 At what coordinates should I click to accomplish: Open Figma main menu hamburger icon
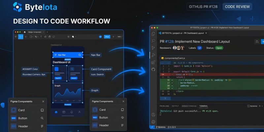pyautogui.click(x=16, y=37)
